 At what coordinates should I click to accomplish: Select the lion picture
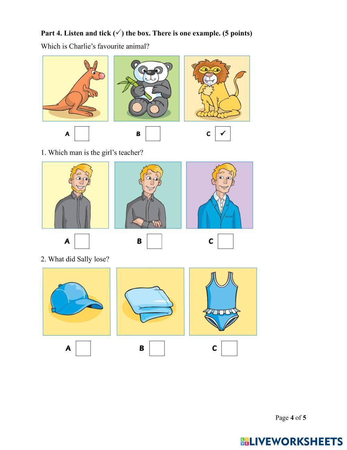click(217, 88)
